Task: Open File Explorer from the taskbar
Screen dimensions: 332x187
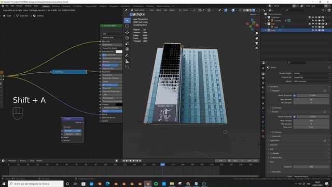Action: tap(172, 184)
